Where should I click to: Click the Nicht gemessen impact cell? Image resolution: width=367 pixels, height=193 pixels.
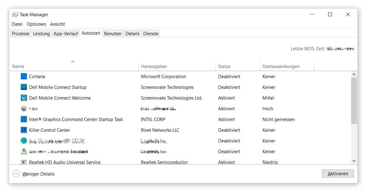pyautogui.click(x=278, y=119)
